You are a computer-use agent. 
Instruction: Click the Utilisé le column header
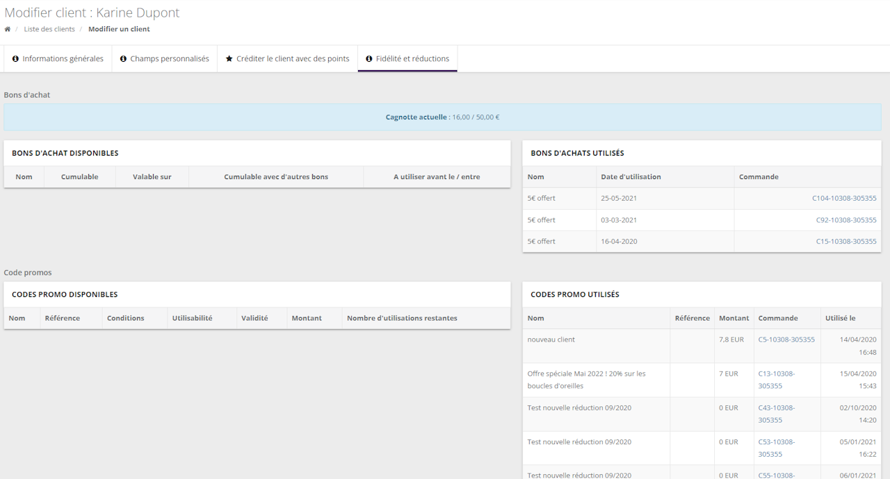840,318
